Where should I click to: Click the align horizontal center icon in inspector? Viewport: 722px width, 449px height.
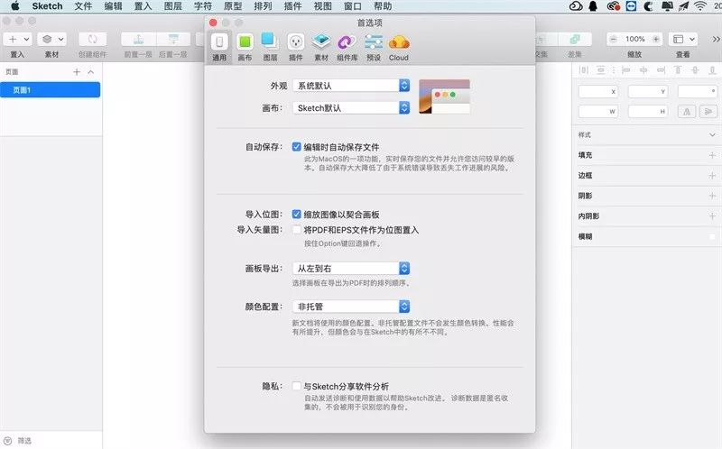tap(643, 70)
